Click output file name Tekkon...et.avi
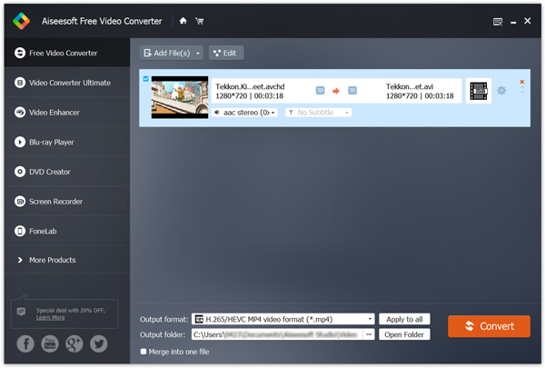 point(410,86)
